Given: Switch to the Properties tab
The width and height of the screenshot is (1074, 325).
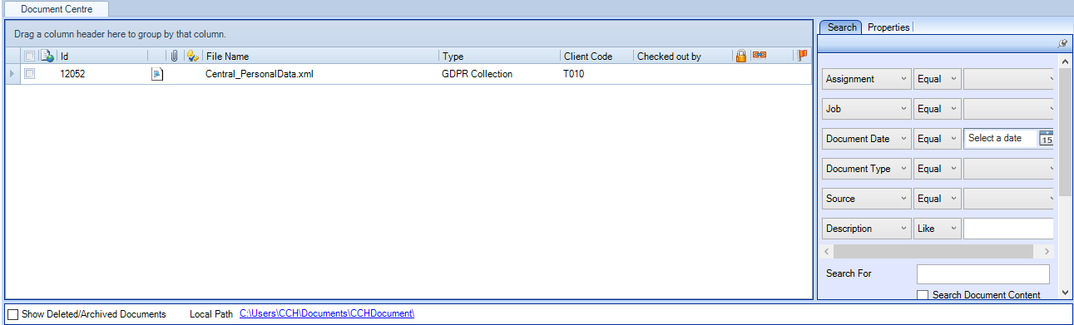Looking at the screenshot, I should (x=888, y=27).
